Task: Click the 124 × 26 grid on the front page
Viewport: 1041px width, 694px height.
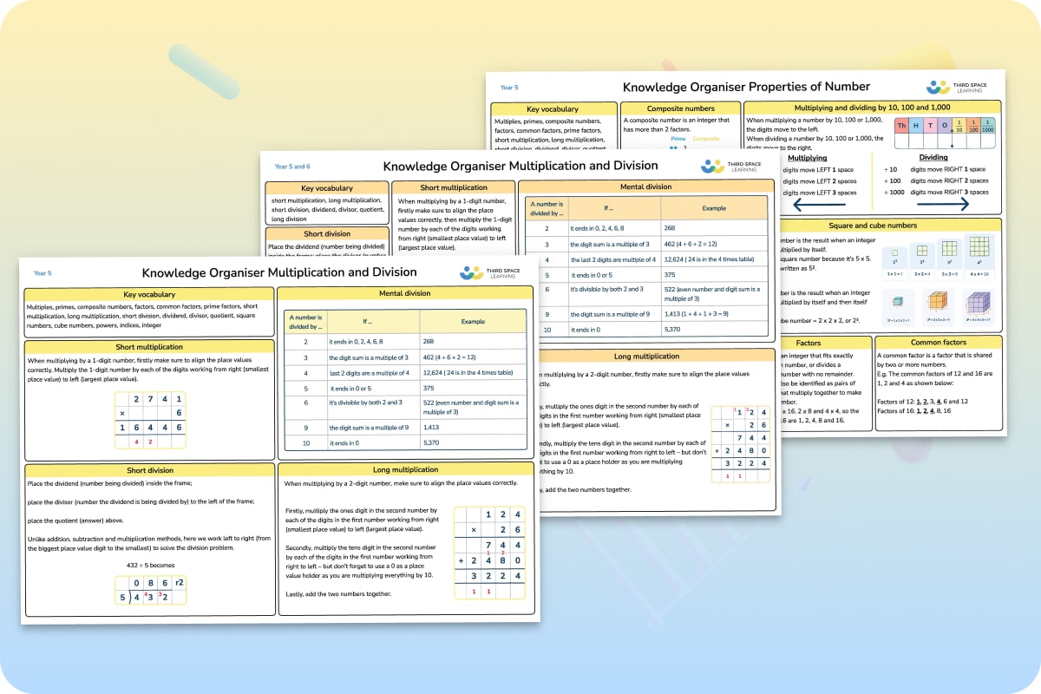Action: pos(489,553)
